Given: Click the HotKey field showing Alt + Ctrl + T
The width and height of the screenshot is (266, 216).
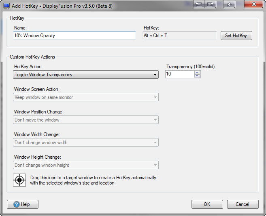Looking at the screenshot, I should 180,36.
